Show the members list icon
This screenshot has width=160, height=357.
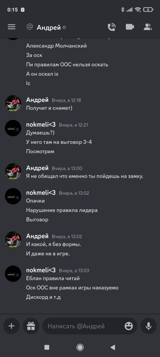pos(148,27)
